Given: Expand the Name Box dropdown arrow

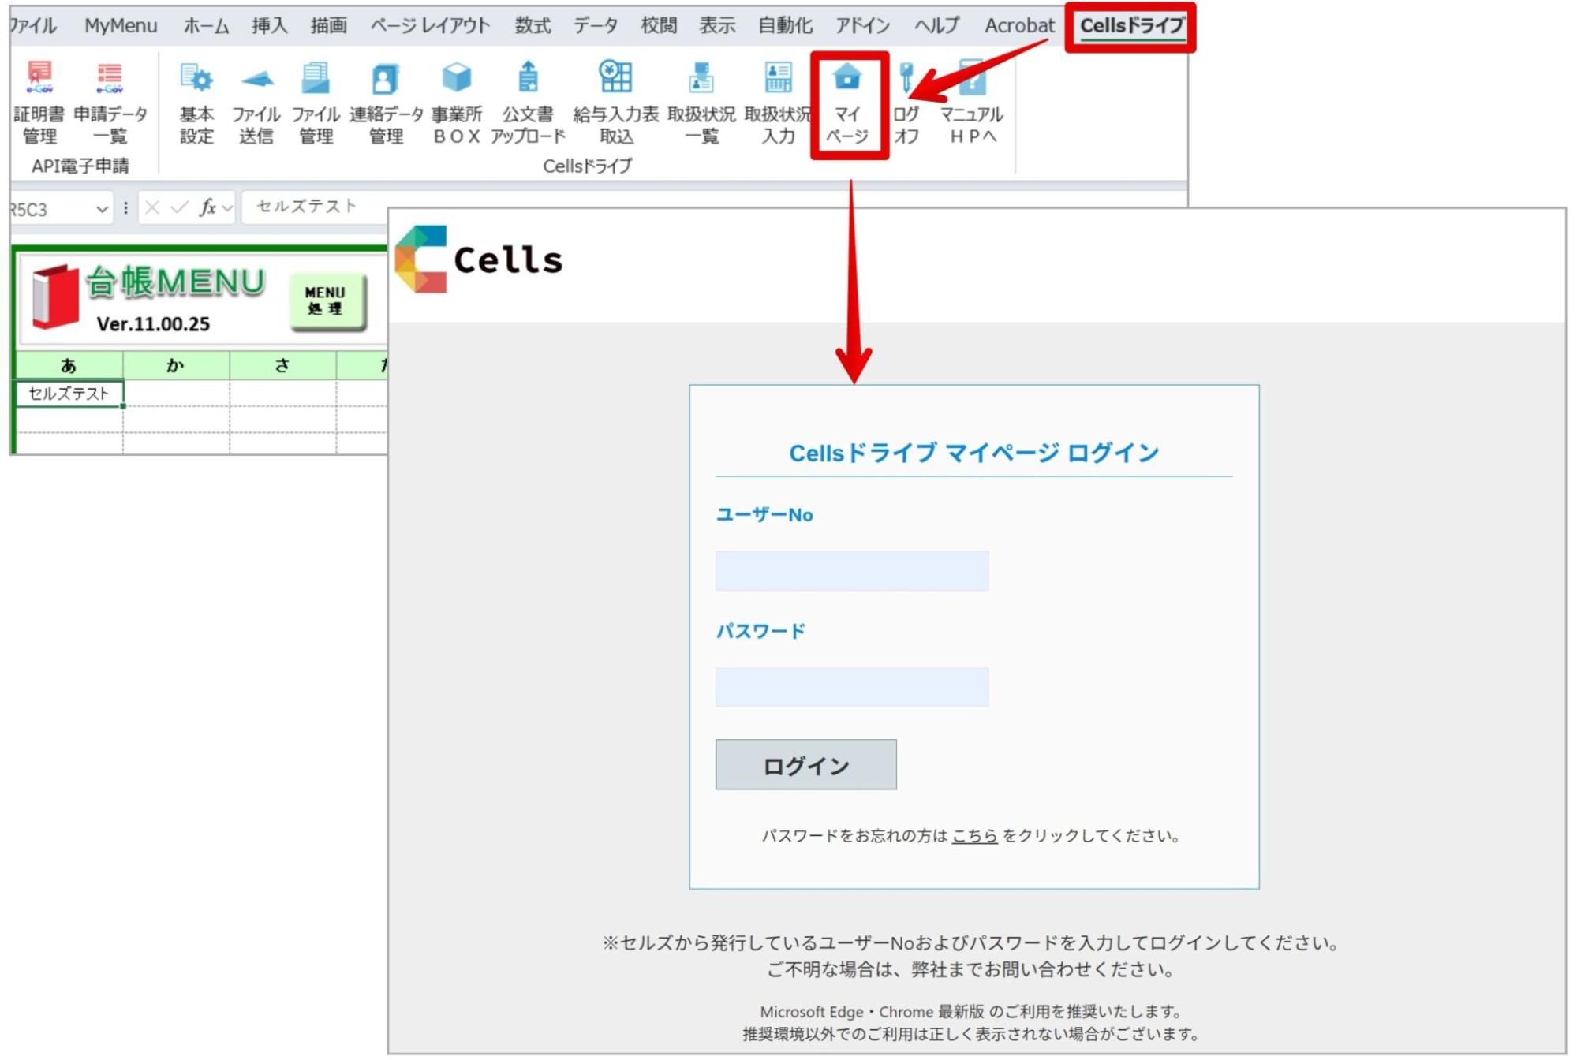Looking at the screenshot, I should point(102,209).
